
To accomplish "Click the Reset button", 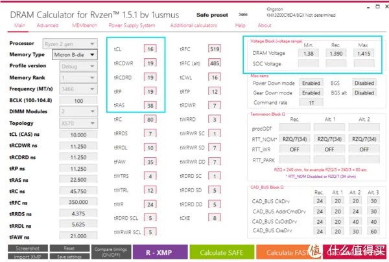I will pyautogui.click(x=69, y=248).
